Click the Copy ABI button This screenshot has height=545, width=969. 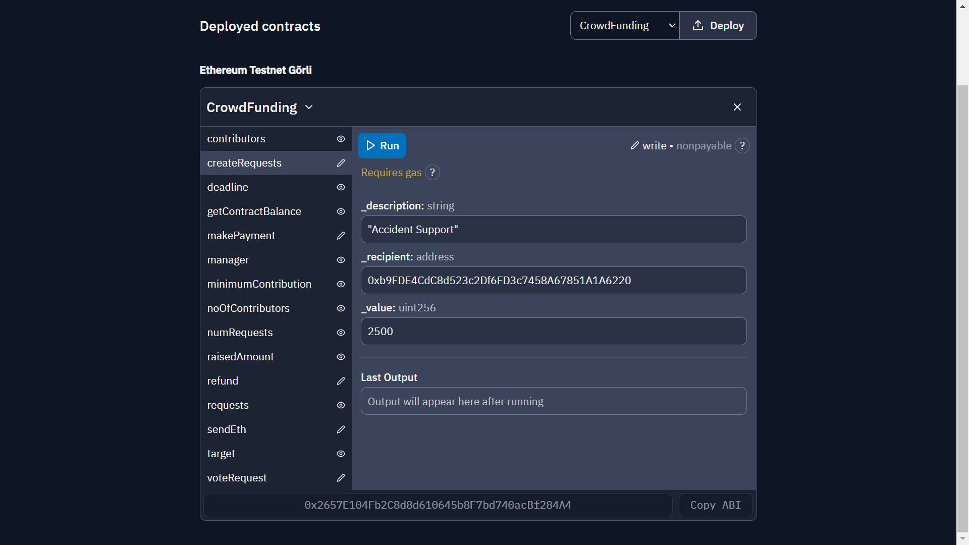(x=715, y=505)
